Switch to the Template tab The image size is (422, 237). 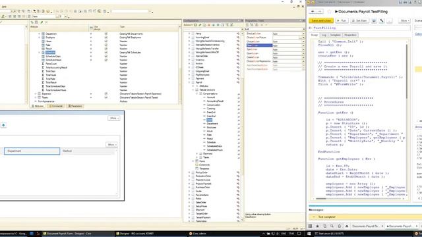click(336, 35)
